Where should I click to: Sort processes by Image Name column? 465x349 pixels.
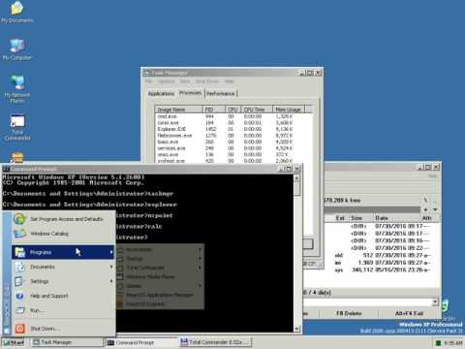point(179,110)
